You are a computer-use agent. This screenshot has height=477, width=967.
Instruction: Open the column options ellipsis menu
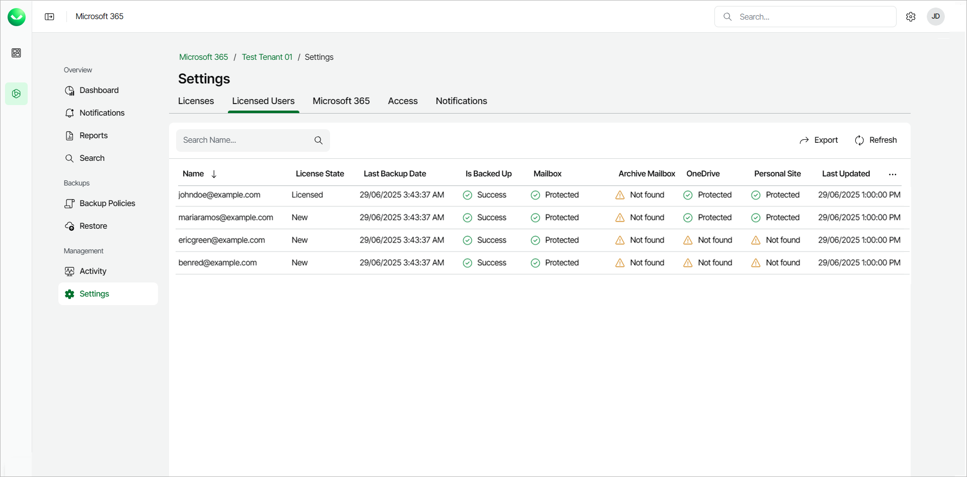click(x=893, y=174)
